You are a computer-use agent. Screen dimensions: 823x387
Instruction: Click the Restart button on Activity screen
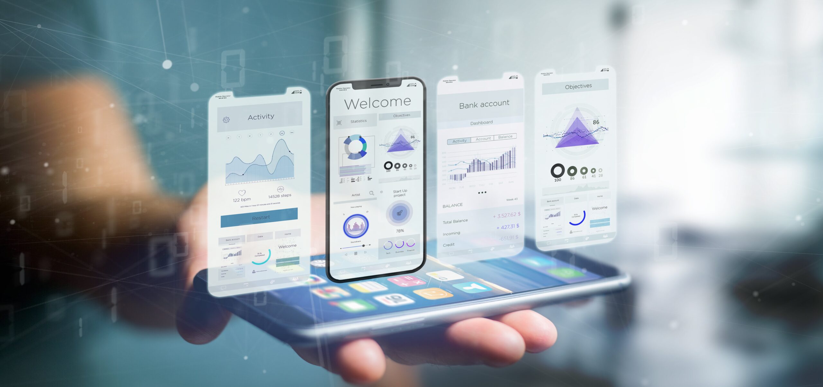click(264, 215)
